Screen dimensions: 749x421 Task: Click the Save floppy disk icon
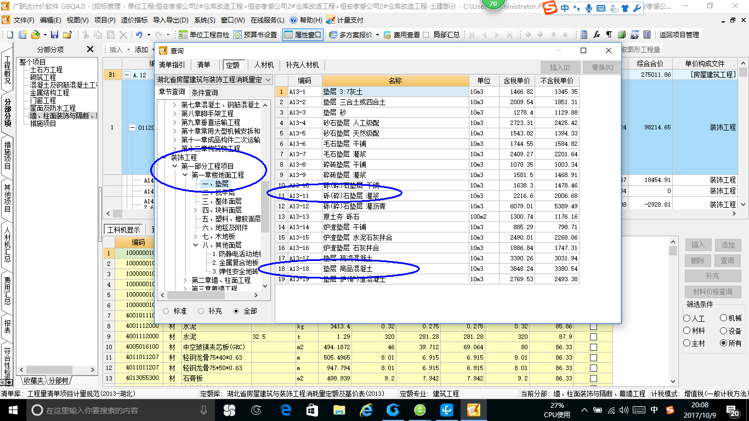pyautogui.click(x=55, y=35)
